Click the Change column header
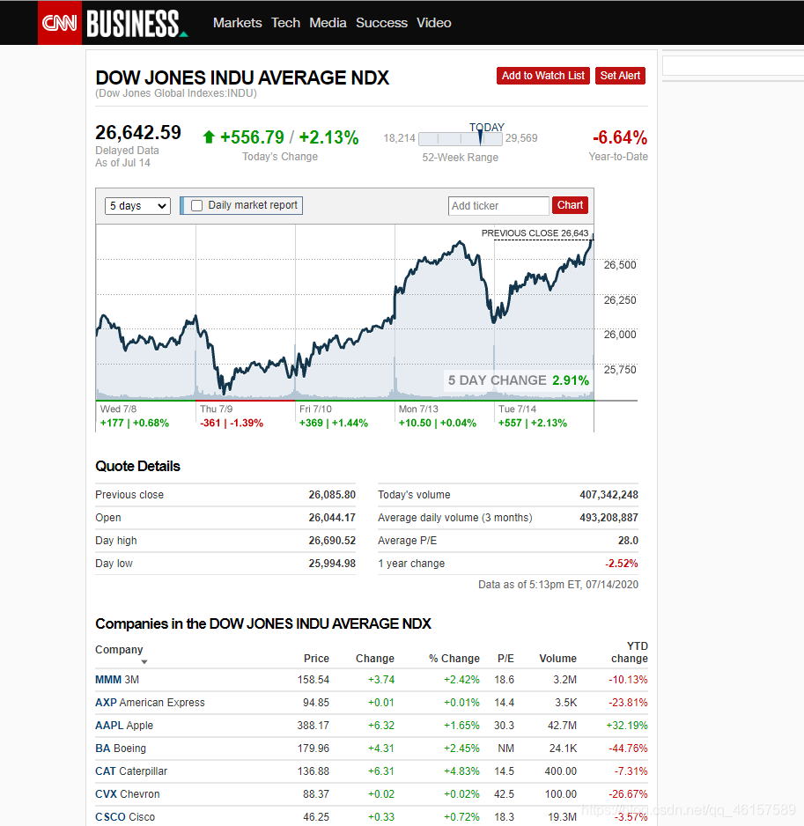 [x=374, y=659]
